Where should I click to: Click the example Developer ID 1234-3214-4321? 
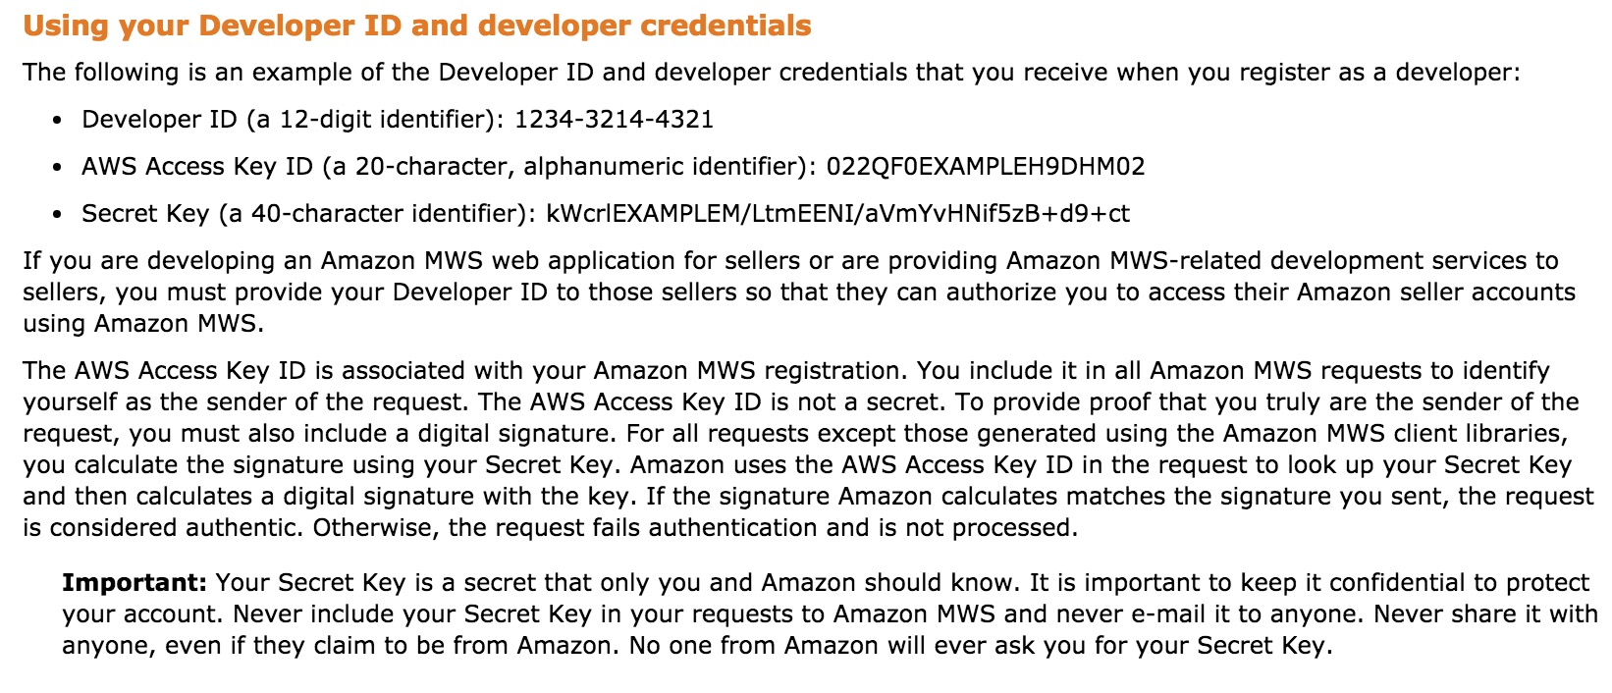tap(614, 120)
